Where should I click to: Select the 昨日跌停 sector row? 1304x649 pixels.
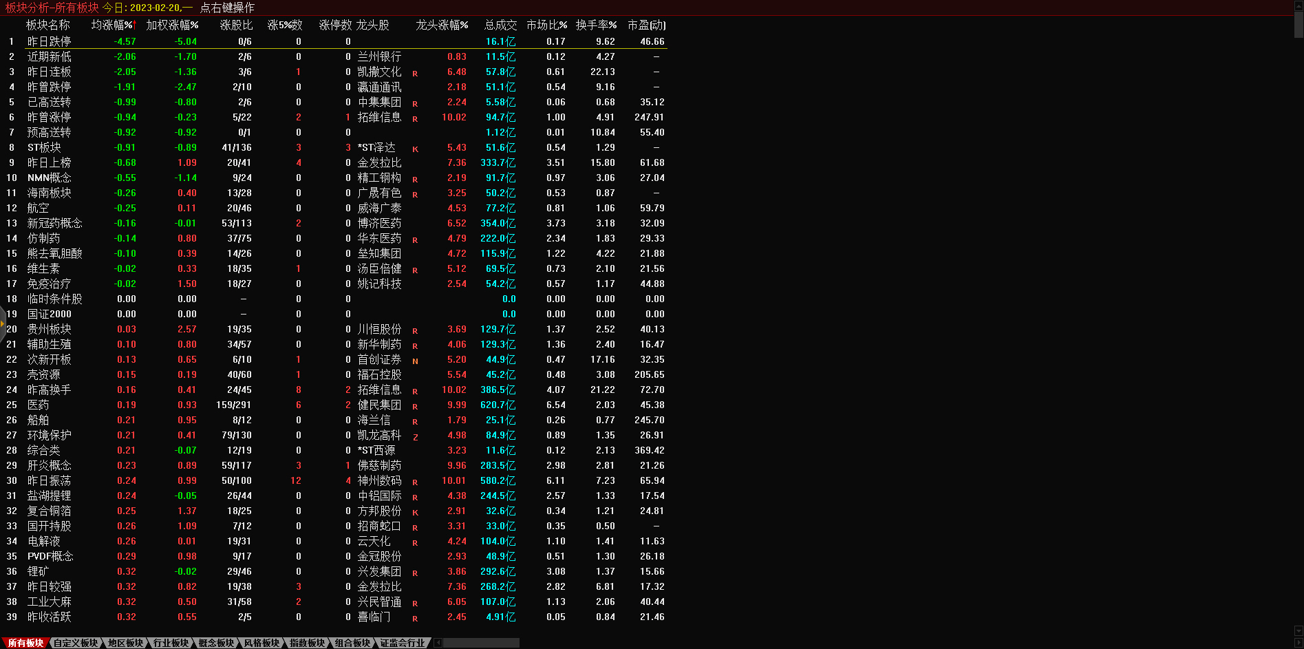point(49,41)
